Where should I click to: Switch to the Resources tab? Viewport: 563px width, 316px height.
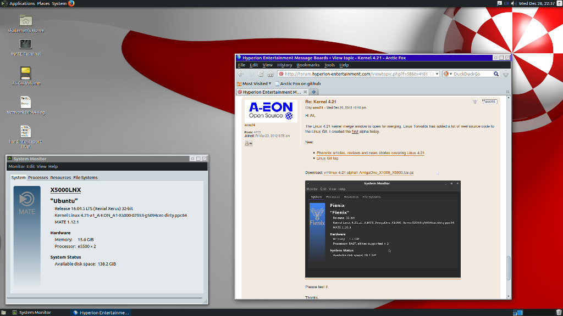(x=60, y=177)
